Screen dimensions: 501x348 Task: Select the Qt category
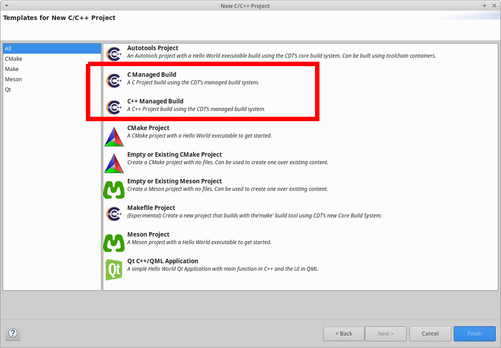pos(52,89)
